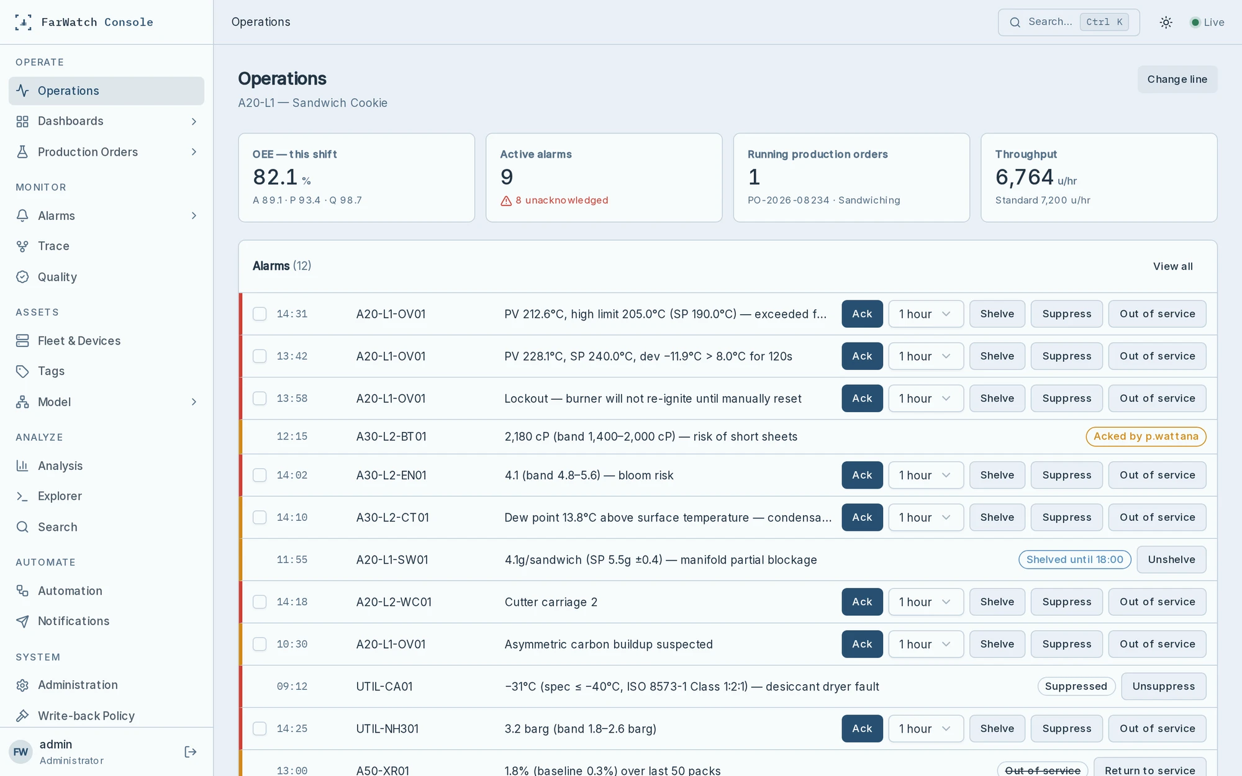Expand the Model submenu chevron

coord(194,402)
